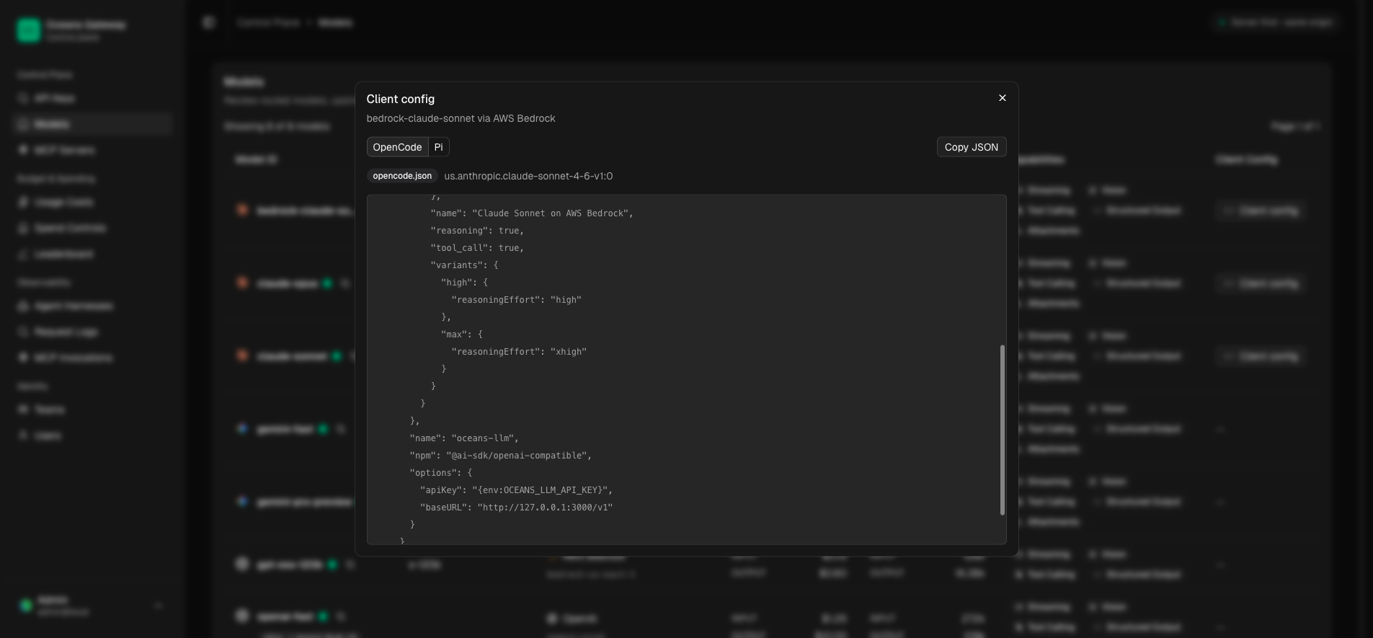Click the "variants" key line

464,265
